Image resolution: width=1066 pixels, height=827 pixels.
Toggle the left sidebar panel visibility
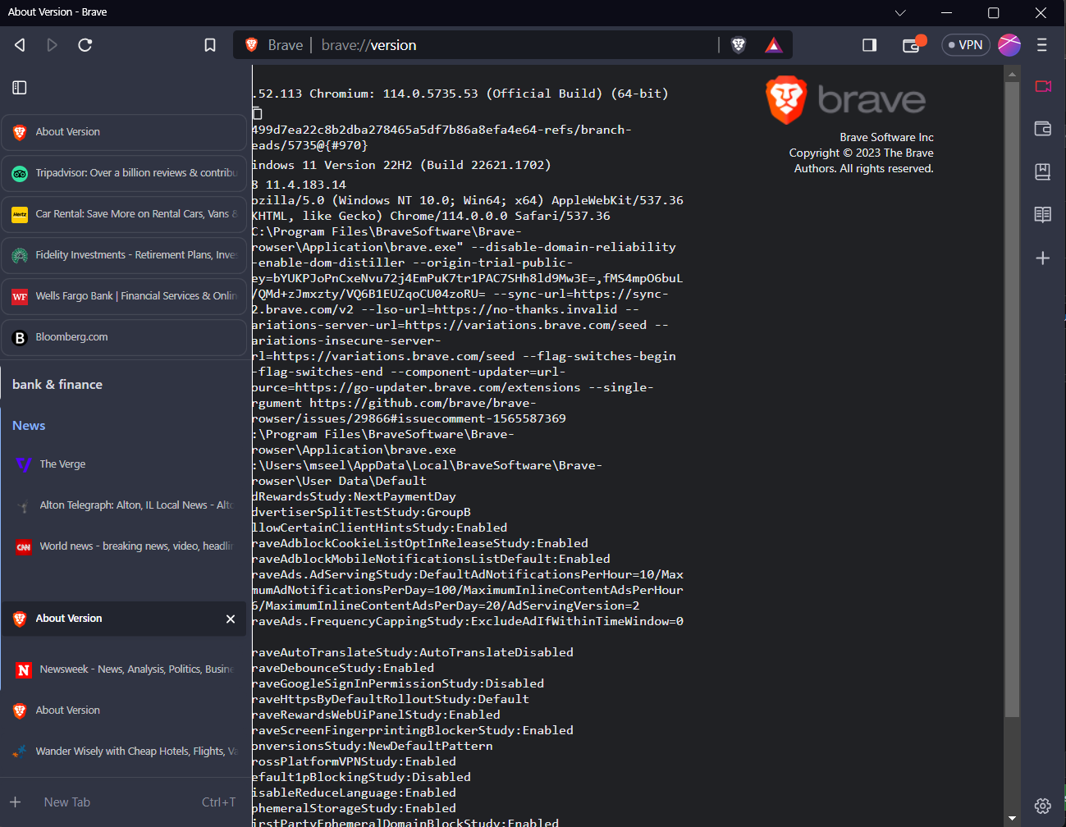point(19,87)
